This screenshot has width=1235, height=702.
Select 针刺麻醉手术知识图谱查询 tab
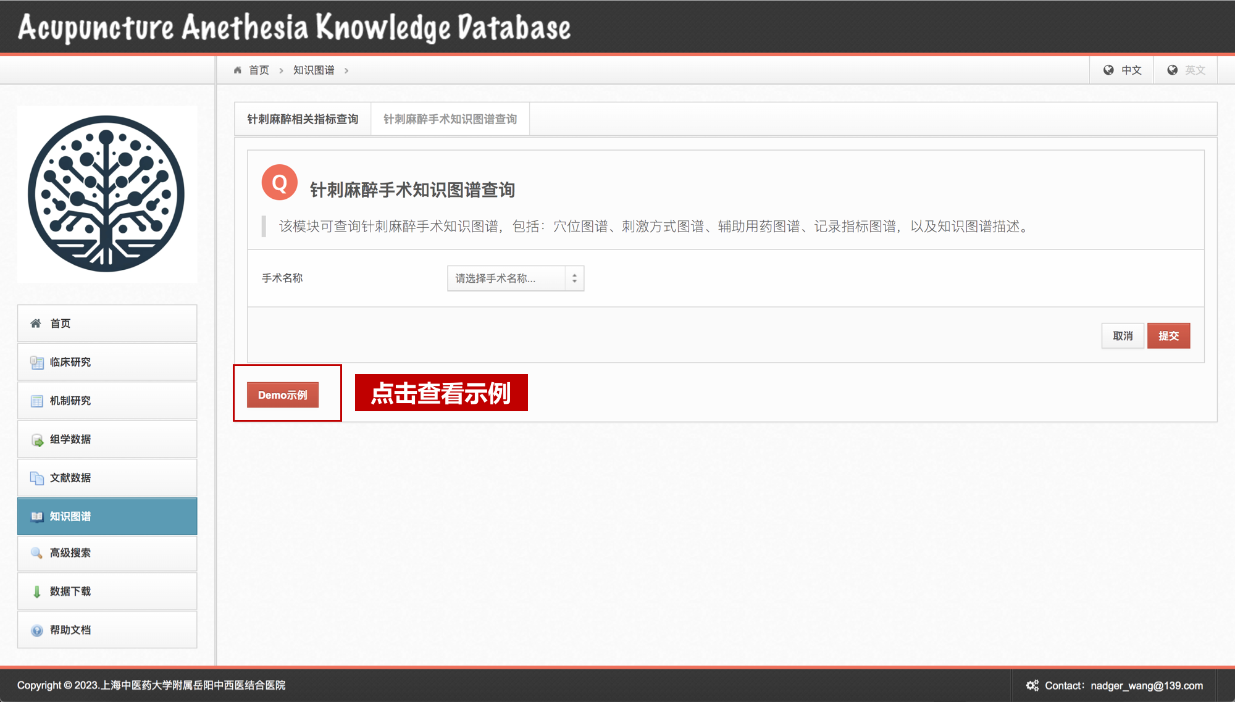(450, 119)
